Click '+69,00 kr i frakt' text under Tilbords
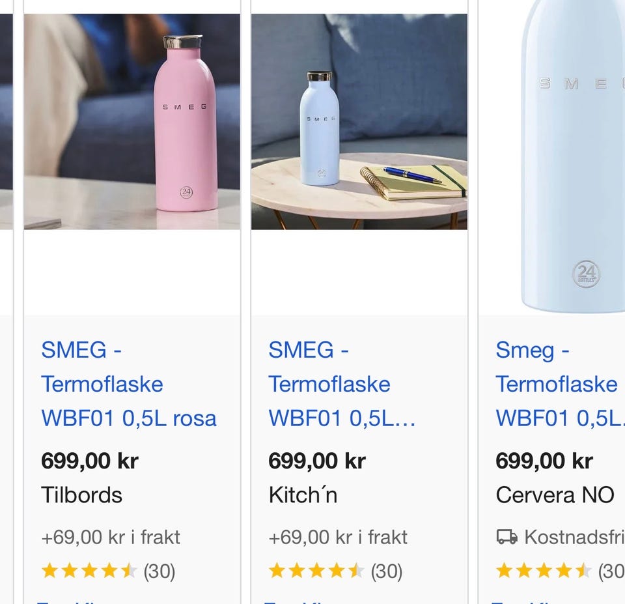The image size is (625, 604). tap(111, 538)
